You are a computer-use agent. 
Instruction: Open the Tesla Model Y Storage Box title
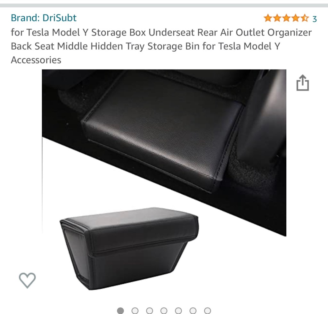coord(161,46)
